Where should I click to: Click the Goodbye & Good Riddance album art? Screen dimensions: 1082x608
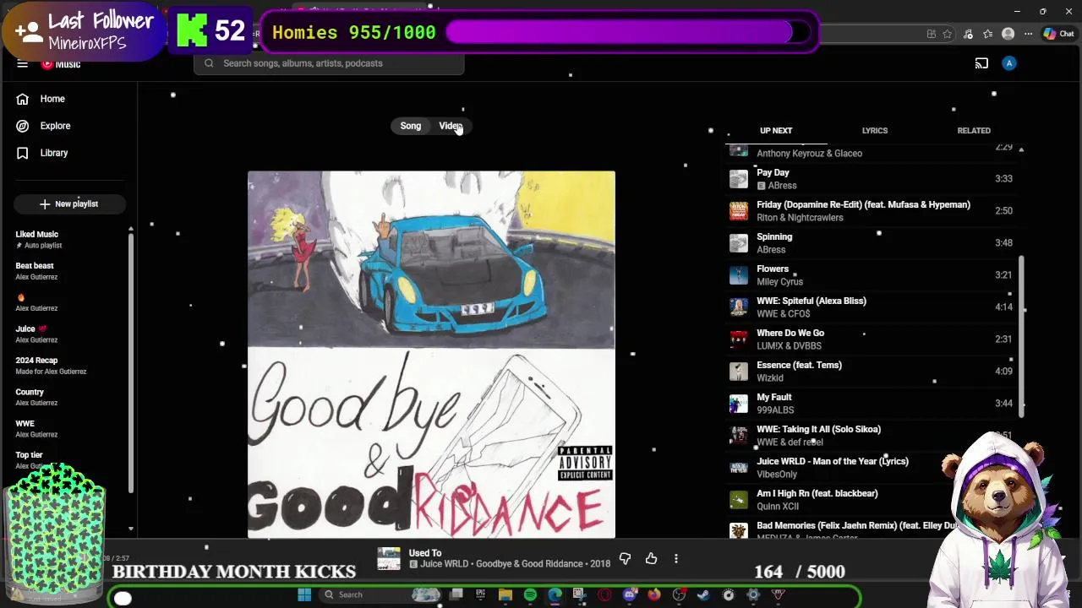point(431,355)
